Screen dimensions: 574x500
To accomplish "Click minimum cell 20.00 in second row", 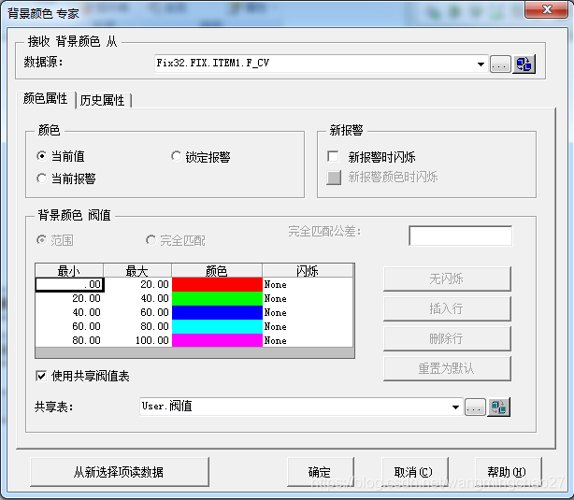I will (x=69, y=298).
